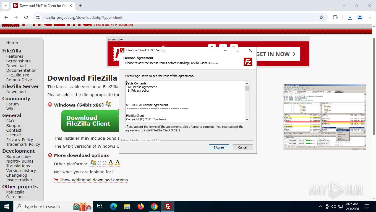Open FileZilla Pro in sidebar
The height and width of the screenshot is (212, 376).
pos(18,75)
